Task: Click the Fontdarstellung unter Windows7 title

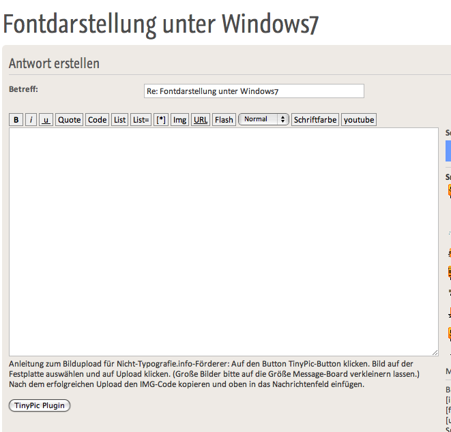Action: pos(161,25)
